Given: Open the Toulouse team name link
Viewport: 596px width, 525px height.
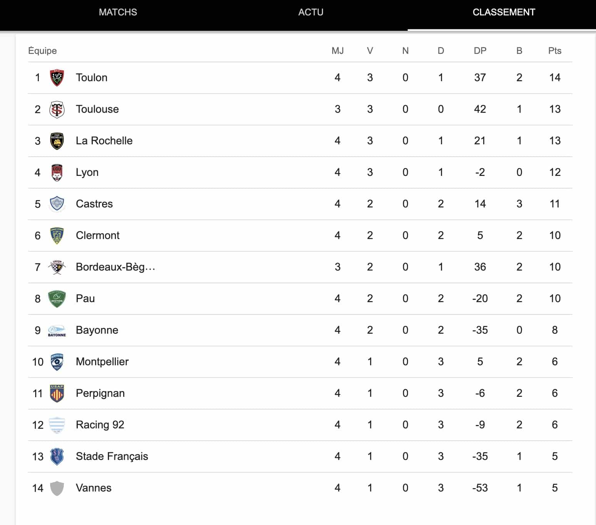Looking at the screenshot, I should [x=97, y=109].
